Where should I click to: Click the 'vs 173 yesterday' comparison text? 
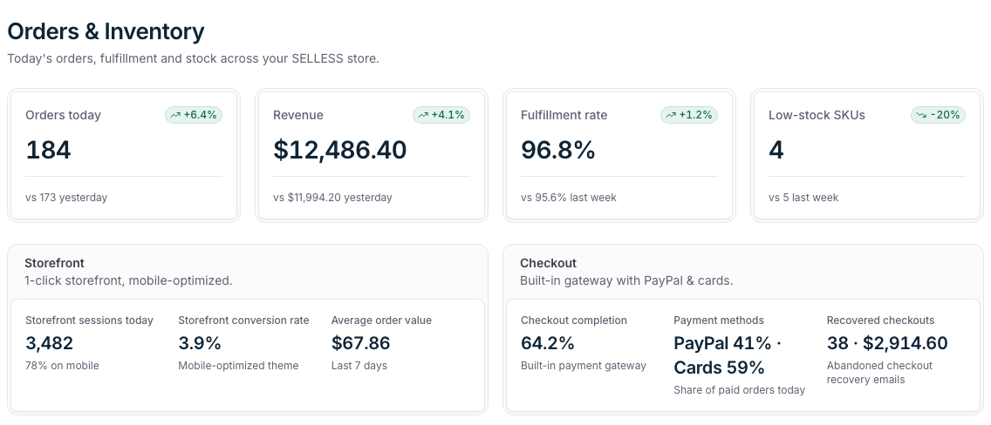click(66, 198)
